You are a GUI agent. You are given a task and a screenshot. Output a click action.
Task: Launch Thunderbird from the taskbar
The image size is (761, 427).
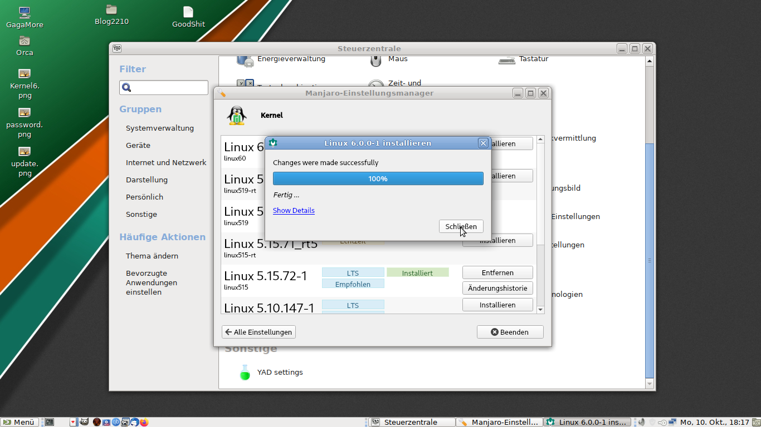coord(134,422)
